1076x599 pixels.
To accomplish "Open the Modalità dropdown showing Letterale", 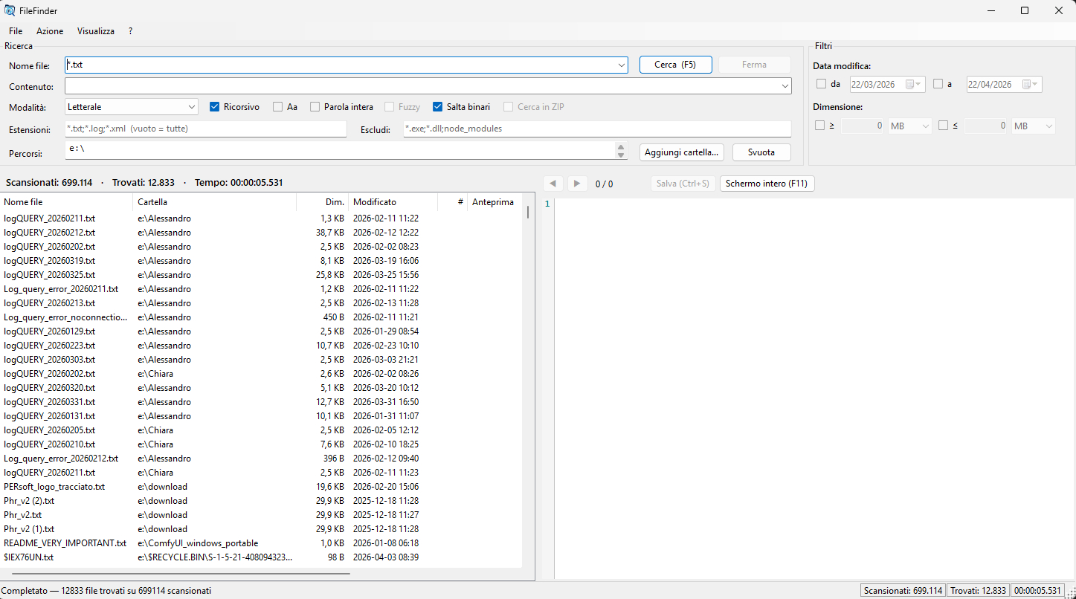I will tap(131, 106).
